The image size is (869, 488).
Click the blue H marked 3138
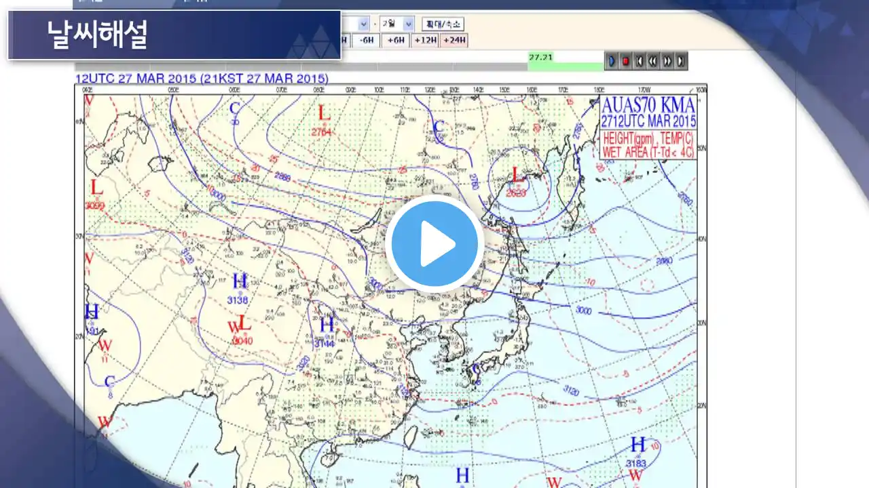coord(240,281)
